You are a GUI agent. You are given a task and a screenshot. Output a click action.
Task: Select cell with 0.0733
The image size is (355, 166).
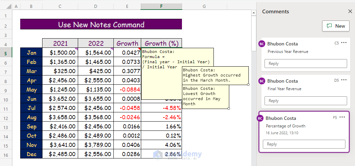click(127, 62)
